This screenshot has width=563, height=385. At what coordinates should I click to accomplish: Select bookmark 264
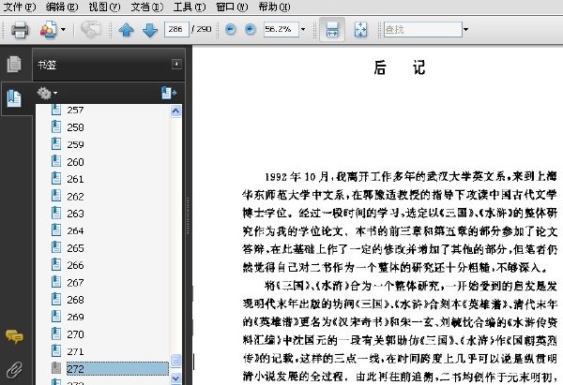[x=75, y=230]
